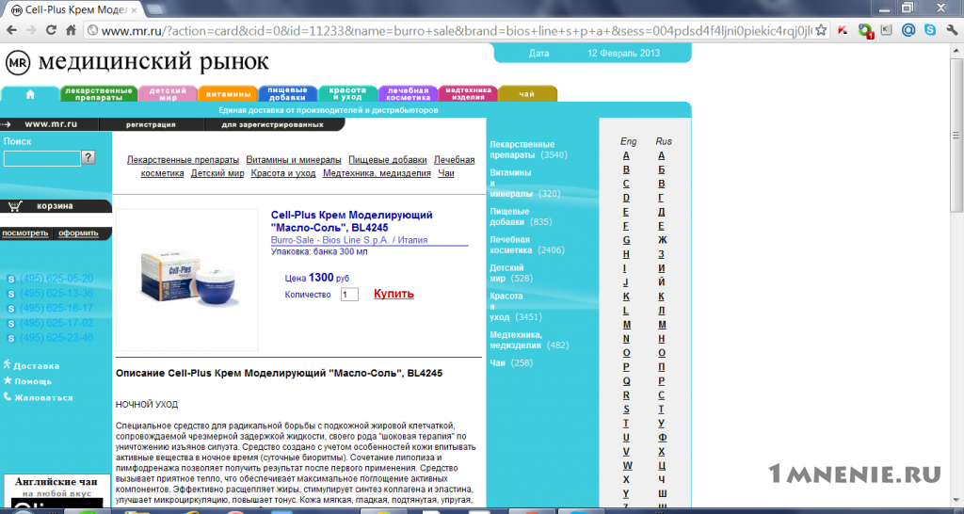Click the page vertical scrollbar thumb

[956, 136]
